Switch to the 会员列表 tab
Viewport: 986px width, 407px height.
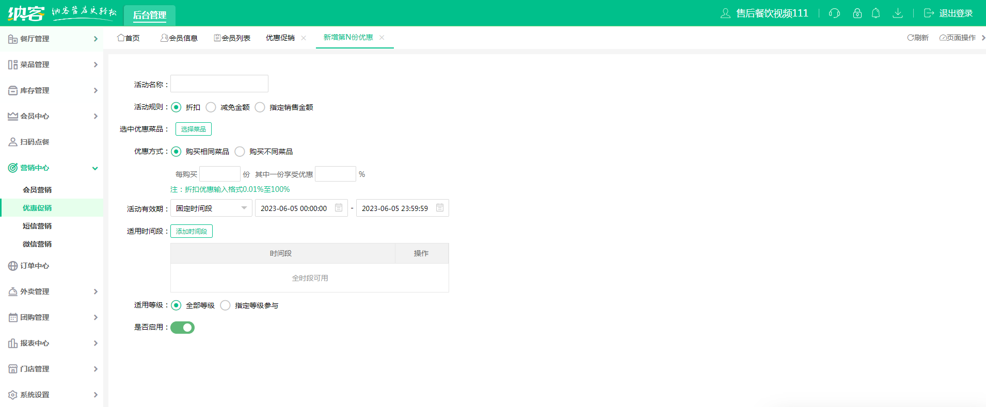[x=232, y=38]
